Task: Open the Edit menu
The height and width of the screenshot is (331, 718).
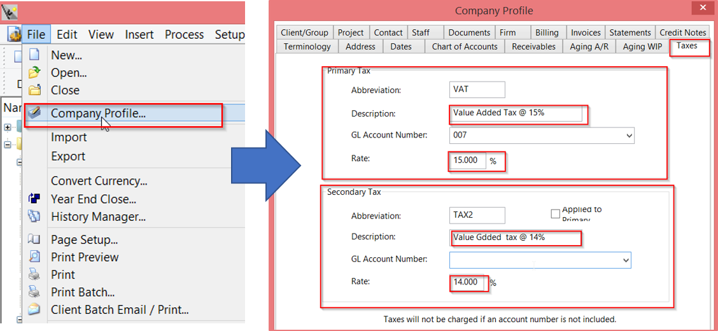Action: click(x=67, y=34)
